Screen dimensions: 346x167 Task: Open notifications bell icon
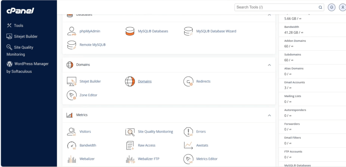pos(331,7)
